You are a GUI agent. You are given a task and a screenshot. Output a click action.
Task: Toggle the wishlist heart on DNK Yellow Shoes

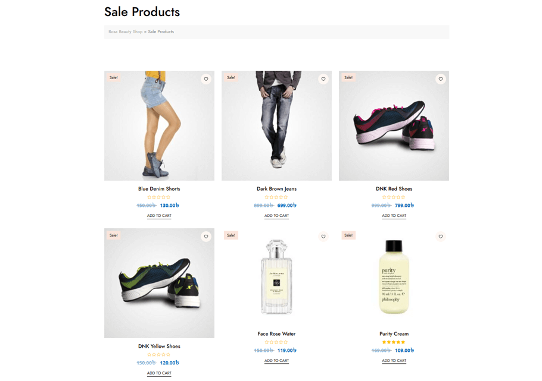[206, 236]
